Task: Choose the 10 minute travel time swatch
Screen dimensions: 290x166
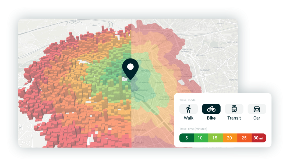Action: [201, 138]
